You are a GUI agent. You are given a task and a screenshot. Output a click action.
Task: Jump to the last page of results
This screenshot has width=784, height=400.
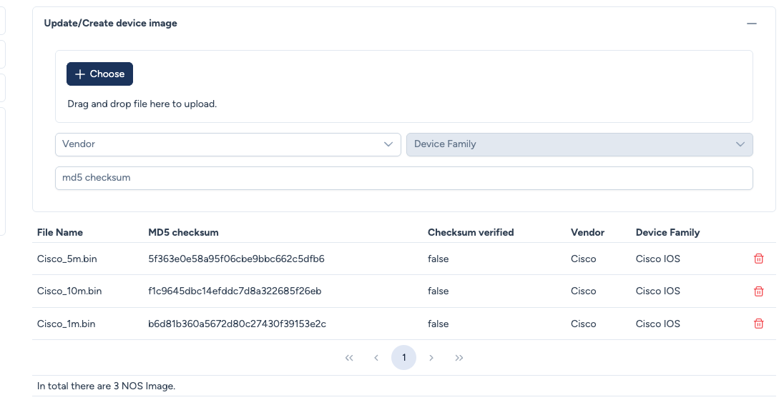(459, 358)
